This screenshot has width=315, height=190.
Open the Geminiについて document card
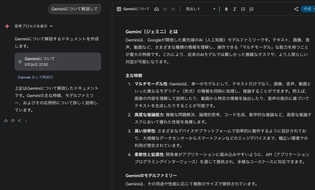point(58,61)
